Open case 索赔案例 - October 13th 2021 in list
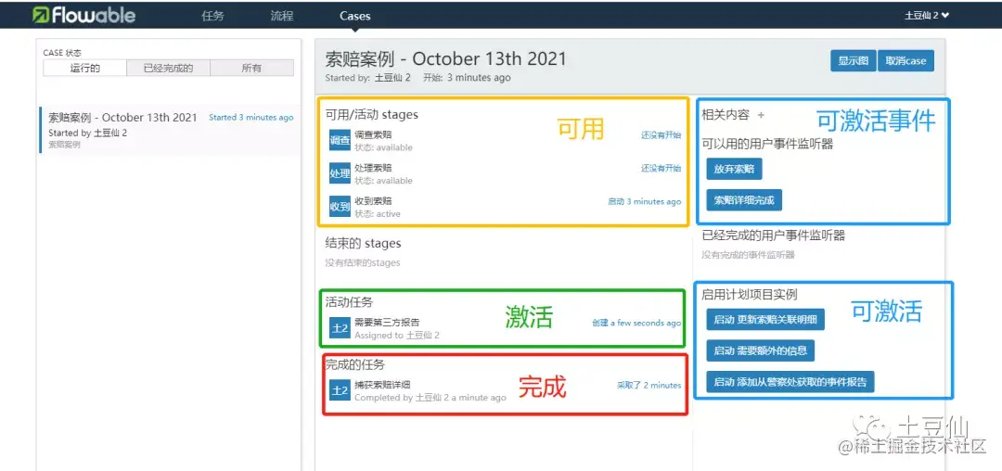 [169, 130]
